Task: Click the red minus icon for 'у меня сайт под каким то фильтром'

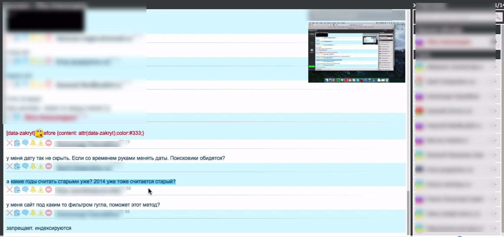Action: [49, 190]
